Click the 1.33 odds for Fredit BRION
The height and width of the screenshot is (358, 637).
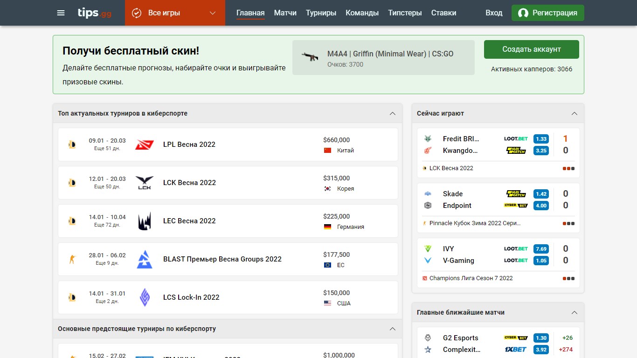(541, 139)
